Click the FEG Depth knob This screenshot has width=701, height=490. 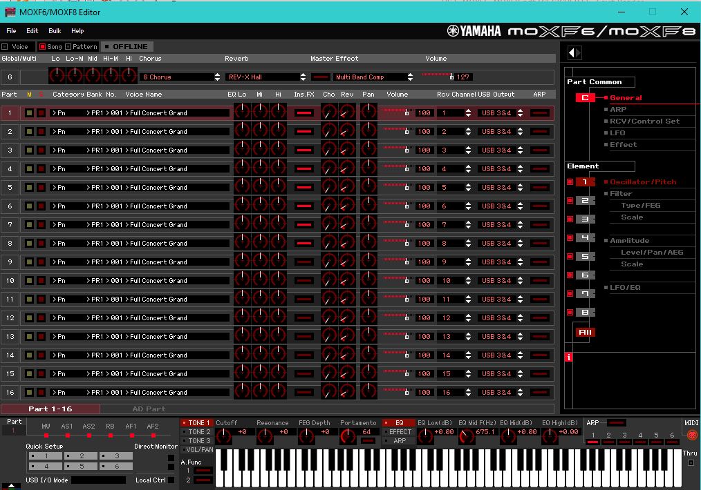(306, 435)
